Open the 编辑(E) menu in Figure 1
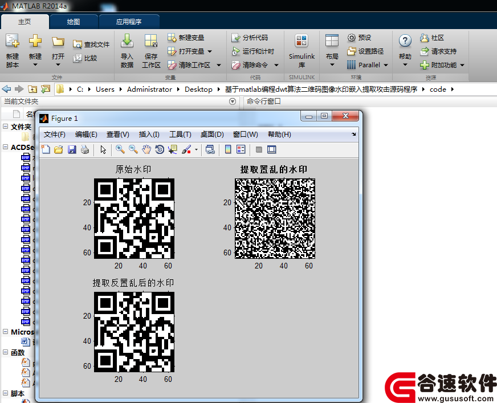The height and width of the screenshot is (403, 497). [x=86, y=135]
